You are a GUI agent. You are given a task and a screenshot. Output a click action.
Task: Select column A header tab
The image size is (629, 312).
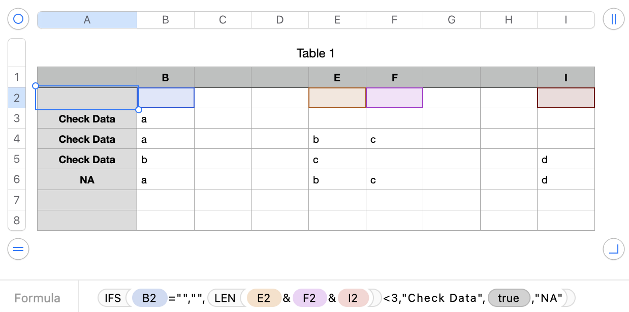point(87,20)
